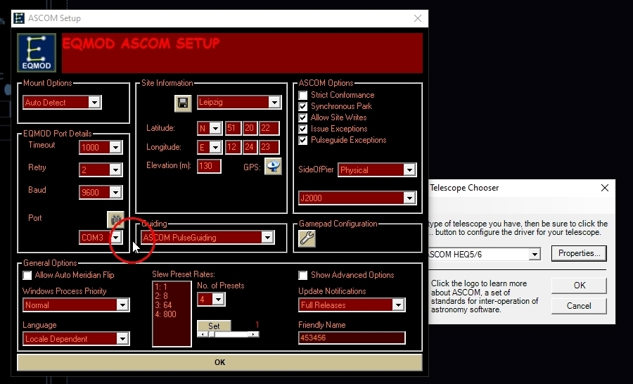Toggle Synchronous Park checkbox
The width and height of the screenshot is (633, 384).
[302, 107]
